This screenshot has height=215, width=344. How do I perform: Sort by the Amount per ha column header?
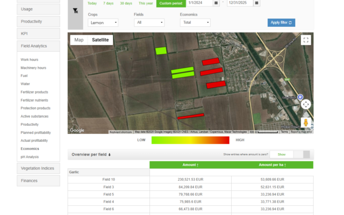[x=273, y=165]
